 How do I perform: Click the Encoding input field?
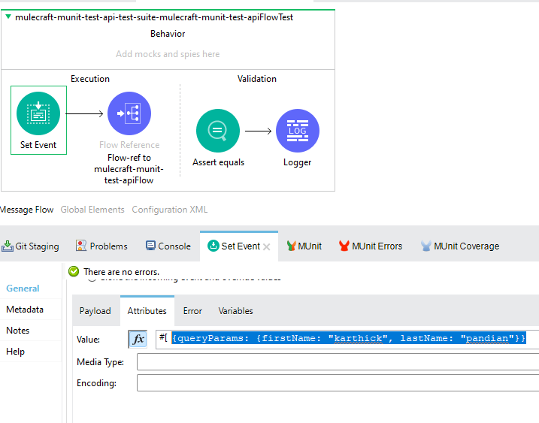[x=337, y=383]
